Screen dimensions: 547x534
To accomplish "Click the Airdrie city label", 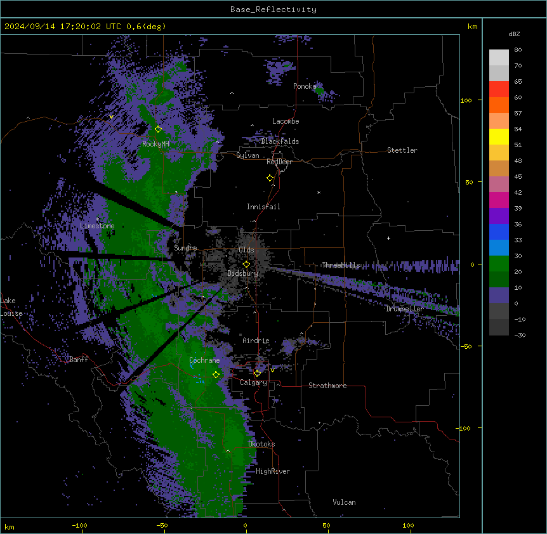I will coord(256,341).
